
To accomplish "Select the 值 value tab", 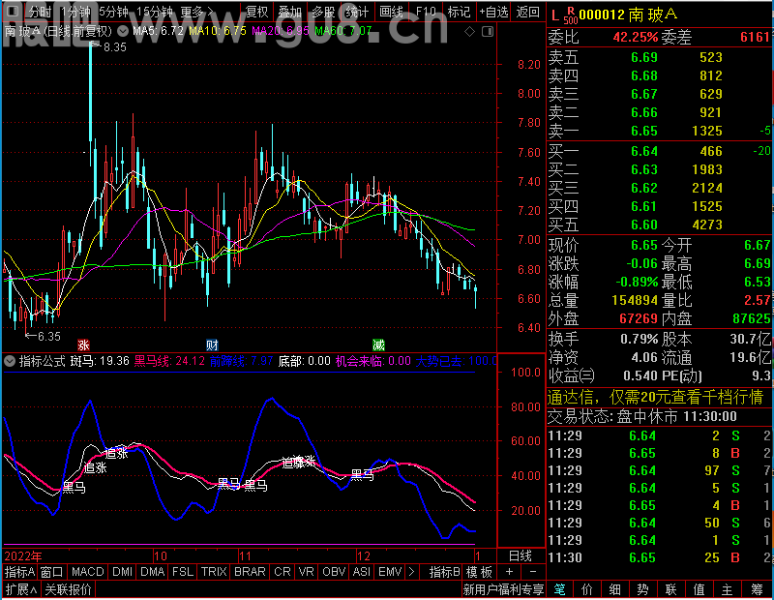I will (x=699, y=589).
